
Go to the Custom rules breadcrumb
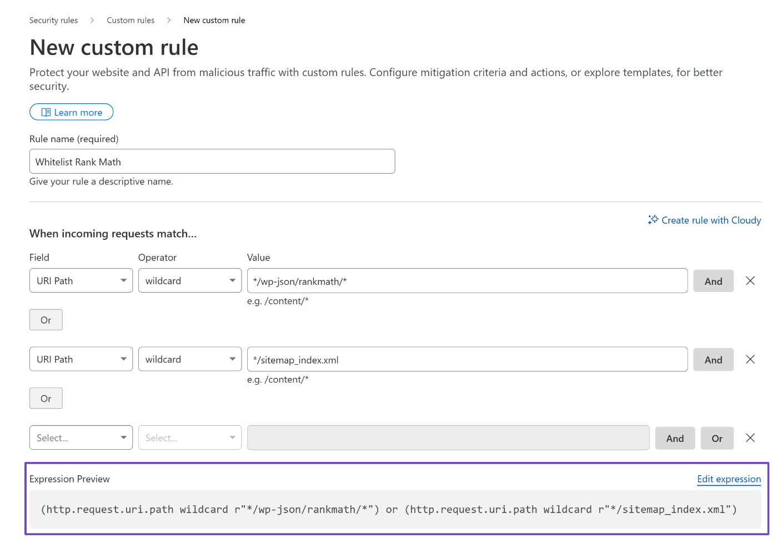coord(131,21)
